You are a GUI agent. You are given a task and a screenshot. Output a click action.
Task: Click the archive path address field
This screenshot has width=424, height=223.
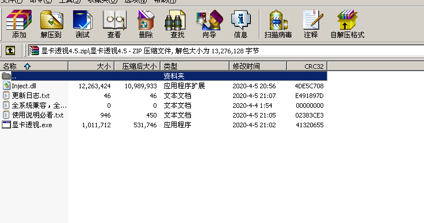tap(226, 50)
